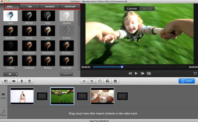This screenshot has height=122, width=198.
Task: Open the Transition tab
Action: tap(50, 7)
